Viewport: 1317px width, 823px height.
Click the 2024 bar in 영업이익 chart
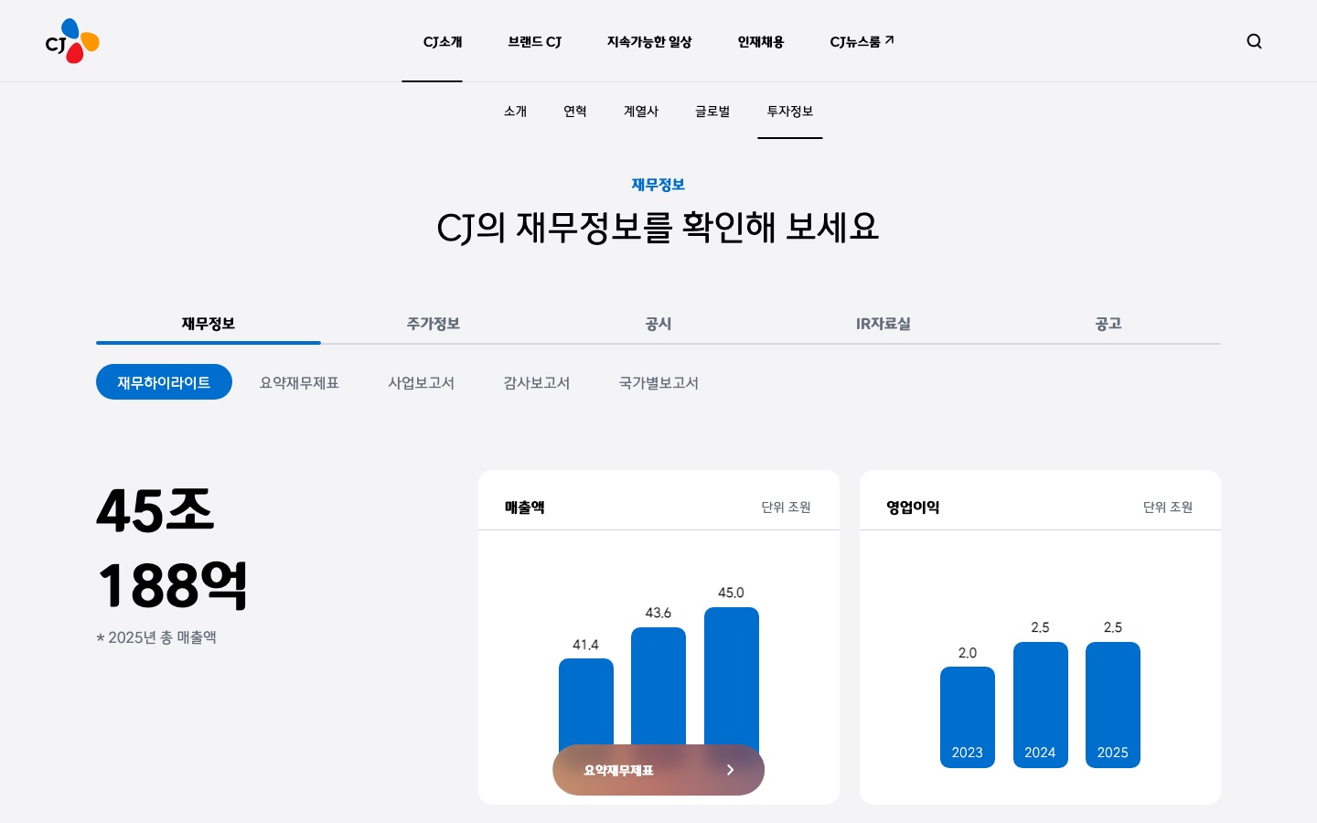(x=1041, y=705)
